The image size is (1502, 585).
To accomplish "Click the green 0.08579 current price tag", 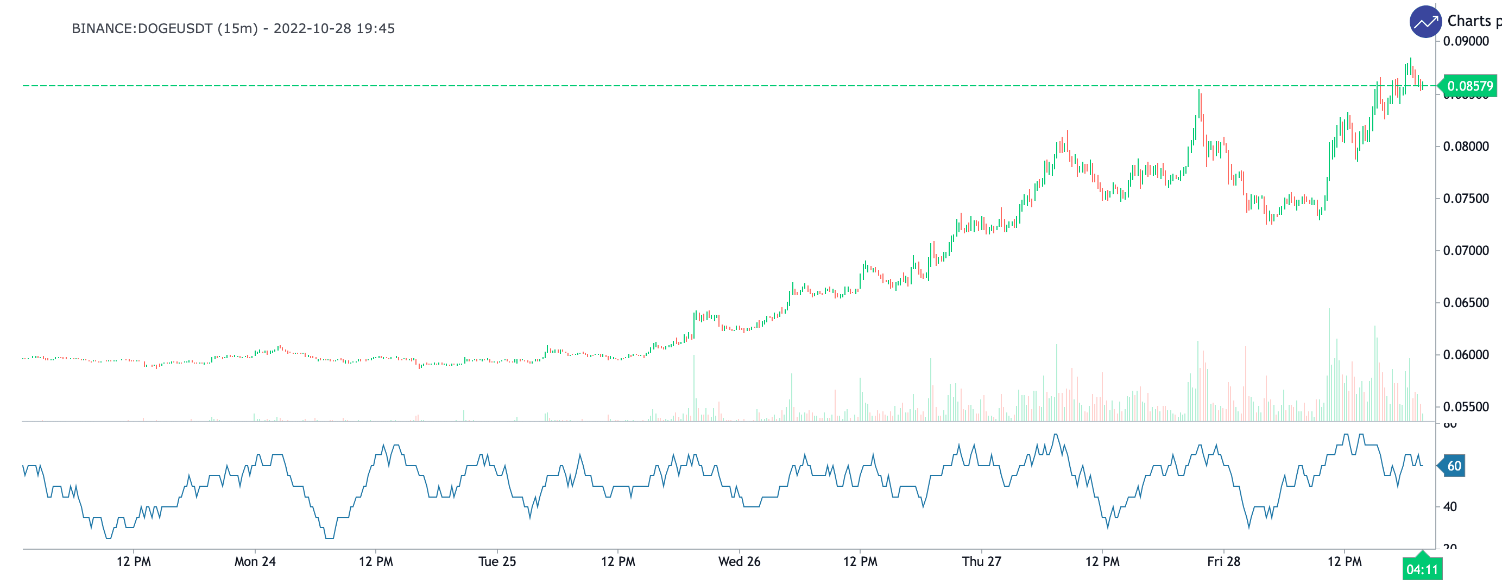I will pos(1469,86).
